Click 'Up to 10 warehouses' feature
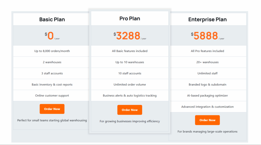 point(130,62)
